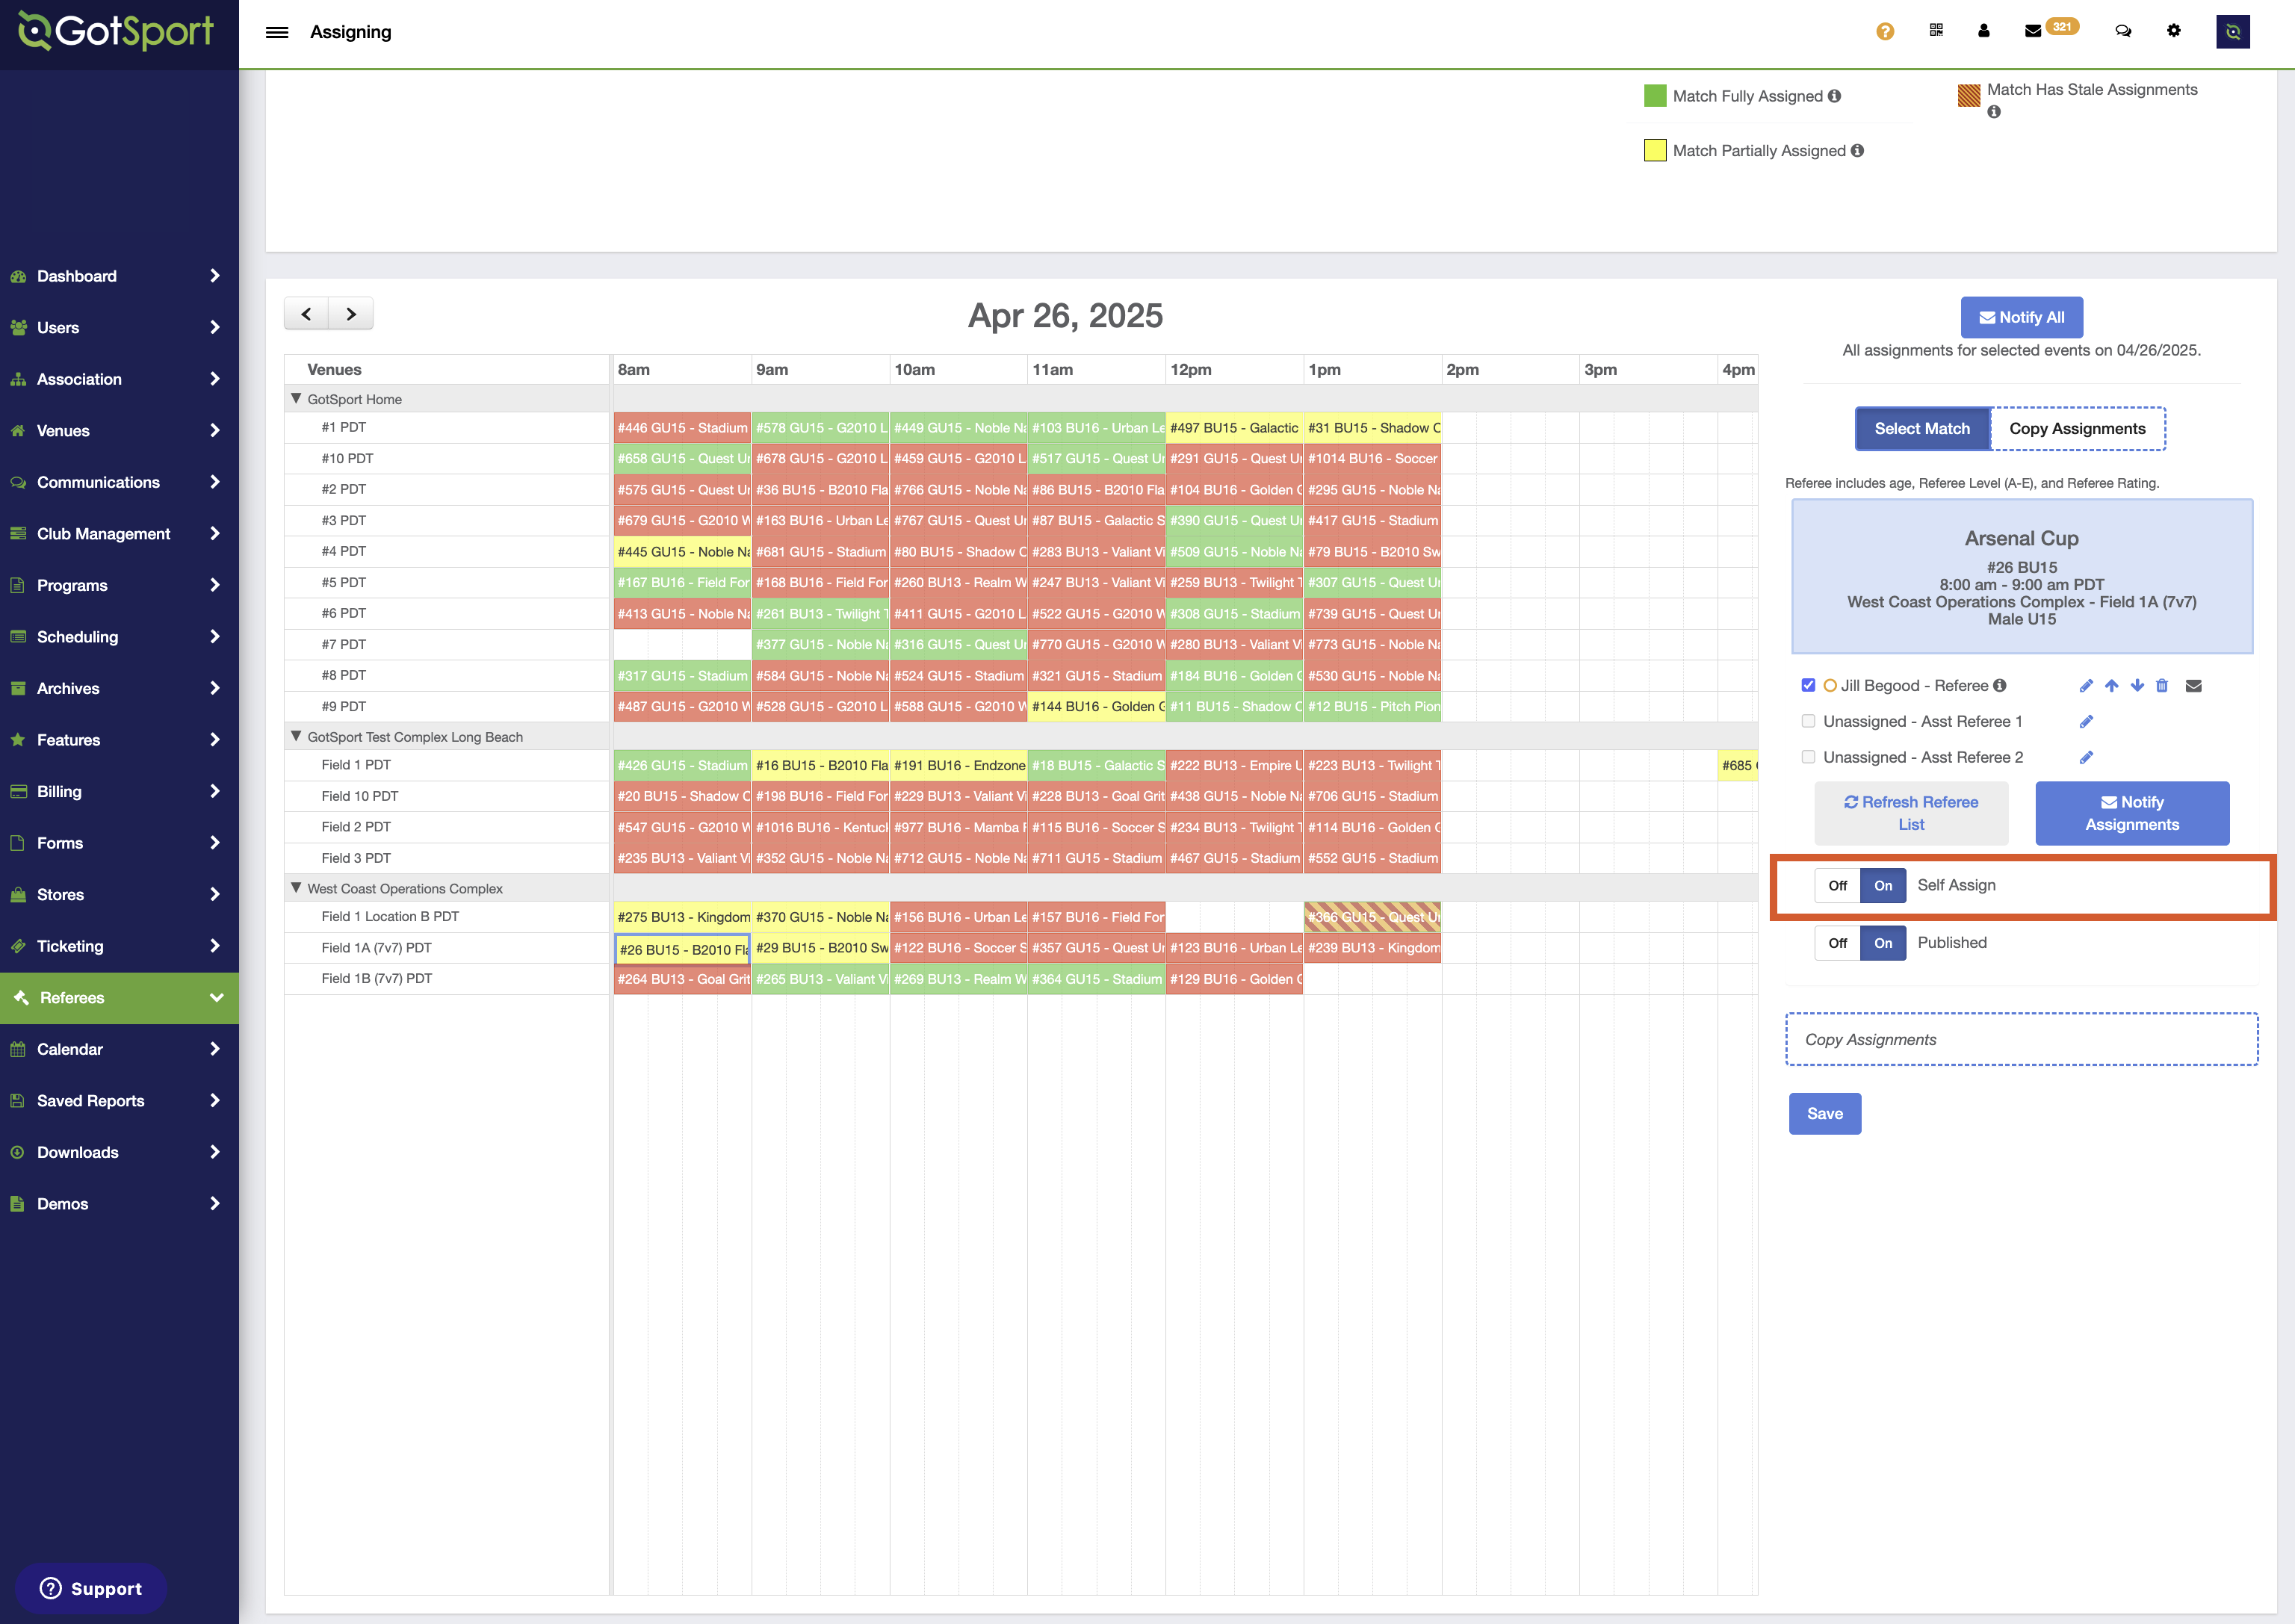Collapse Referees sidebar chevron

pos(216,998)
